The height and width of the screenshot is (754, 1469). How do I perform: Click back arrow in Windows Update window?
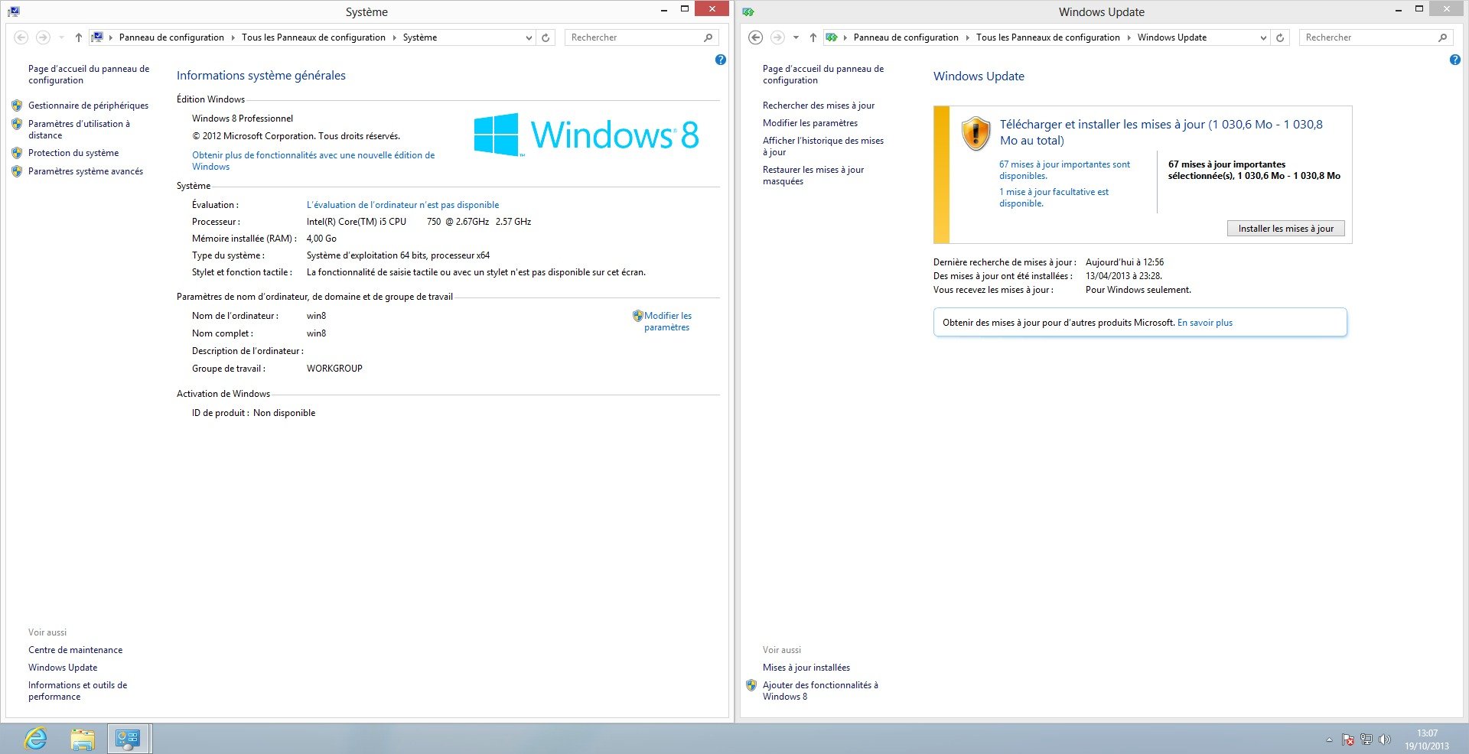(x=755, y=37)
